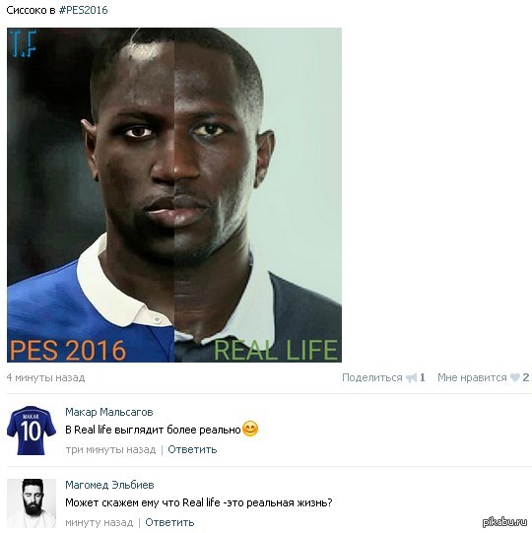Open the PES 2016 vs Real Life image
This screenshot has height=533, width=532.
(x=174, y=195)
